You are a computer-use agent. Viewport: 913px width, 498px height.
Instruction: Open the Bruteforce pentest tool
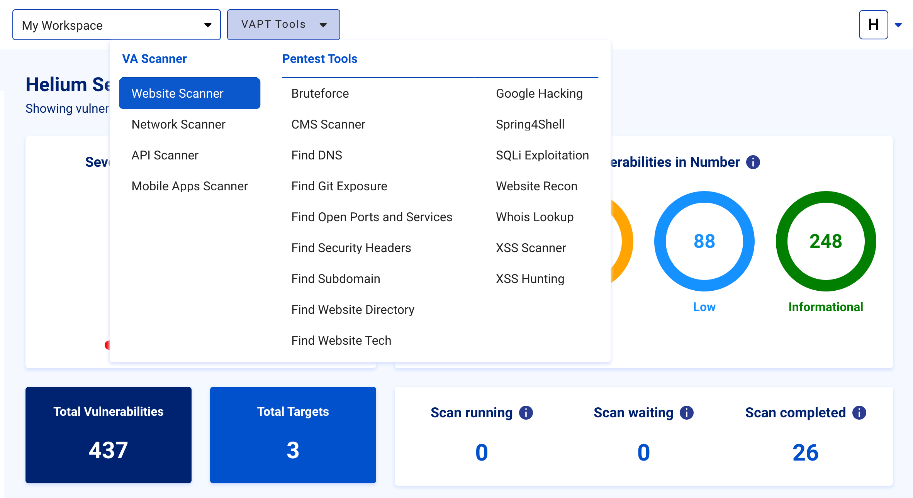[x=320, y=93]
